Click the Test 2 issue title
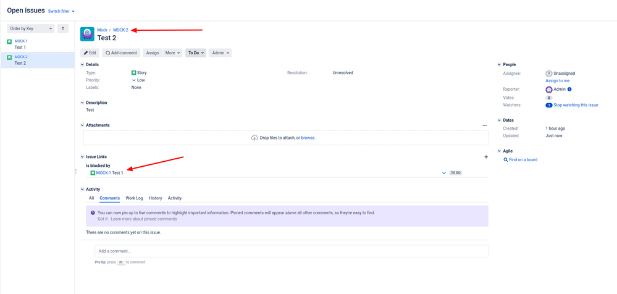This screenshot has height=294, width=617. tap(107, 38)
